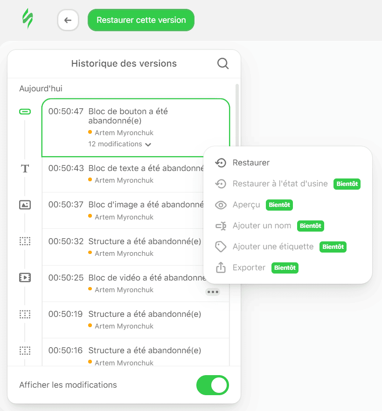Click the text block T icon
This screenshot has height=411, width=382.
(x=25, y=169)
